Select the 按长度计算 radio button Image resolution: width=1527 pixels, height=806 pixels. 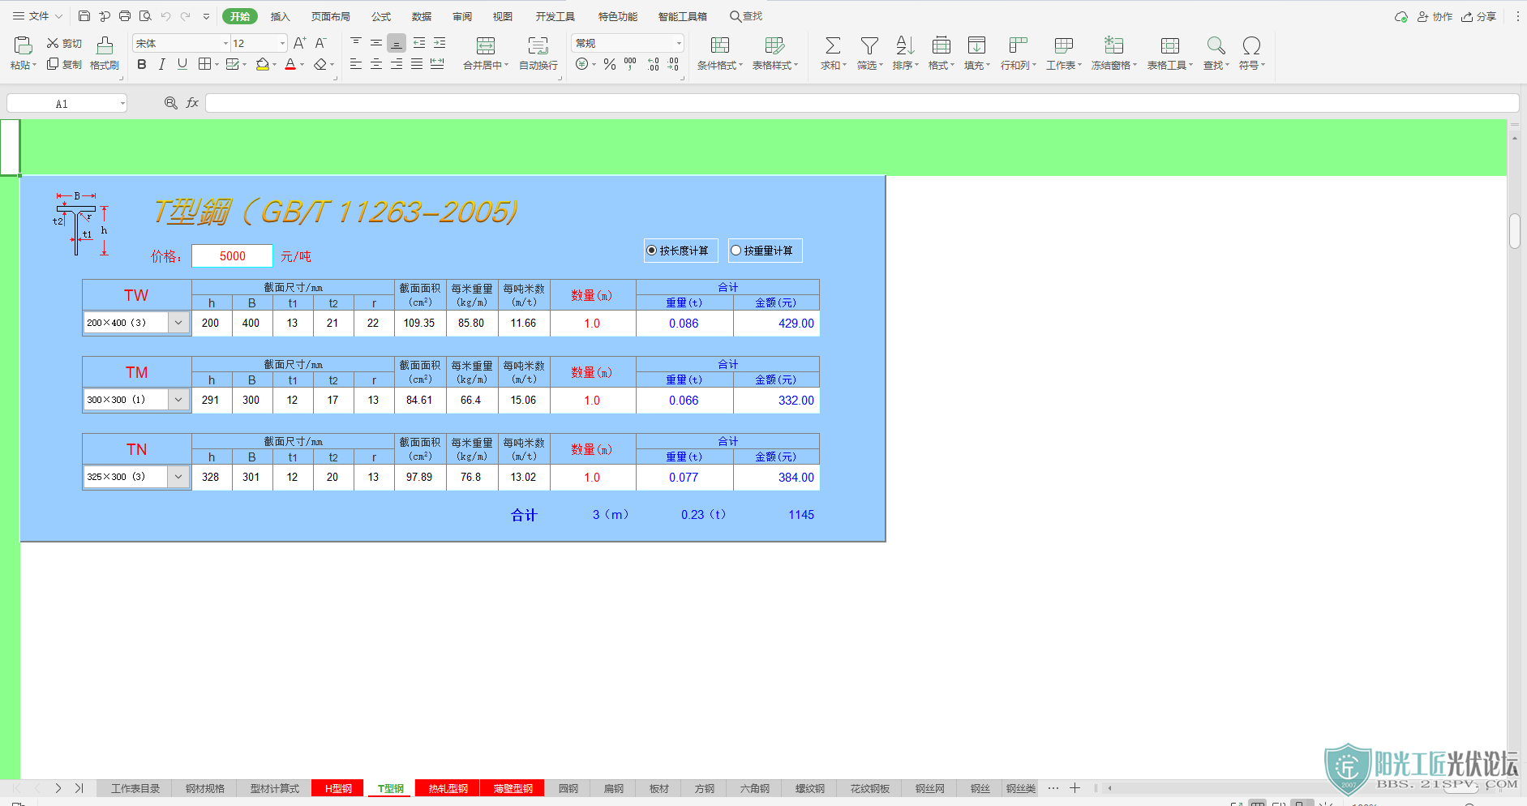point(651,251)
